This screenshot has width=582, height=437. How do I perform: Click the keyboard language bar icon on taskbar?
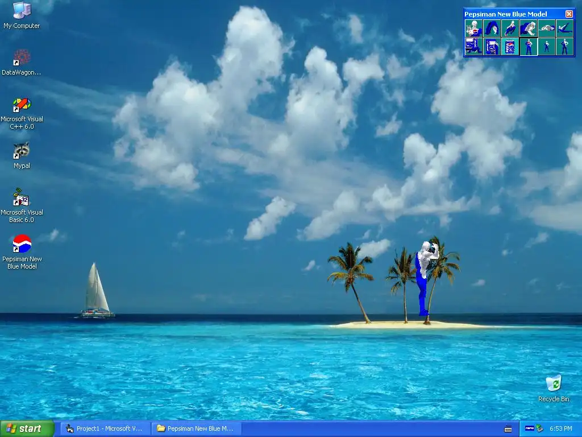[508, 429]
